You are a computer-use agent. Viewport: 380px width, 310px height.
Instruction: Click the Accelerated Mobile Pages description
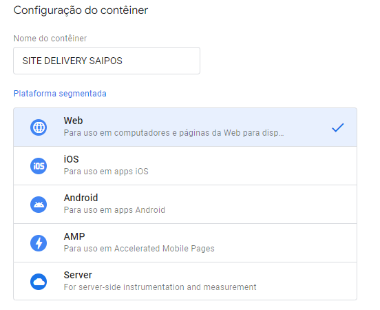coord(139,249)
